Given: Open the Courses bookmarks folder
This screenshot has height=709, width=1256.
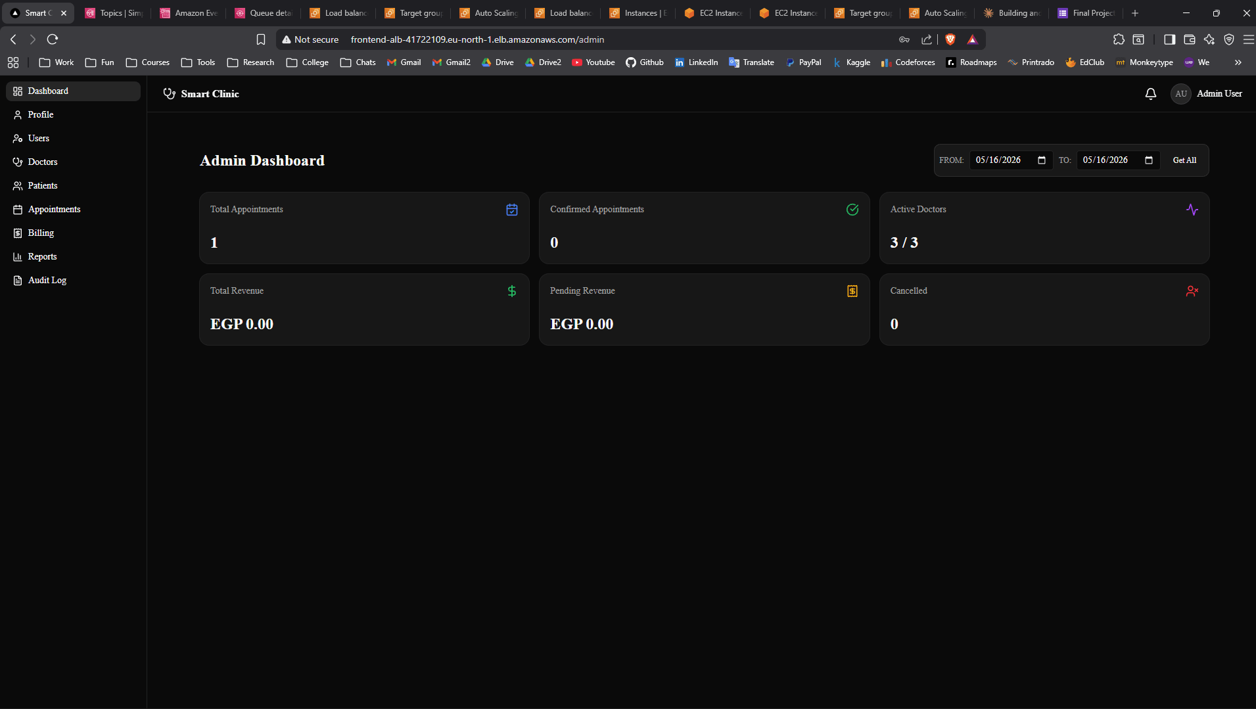Looking at the screenshot, I should pyautogui.click(x=148, y=62).
